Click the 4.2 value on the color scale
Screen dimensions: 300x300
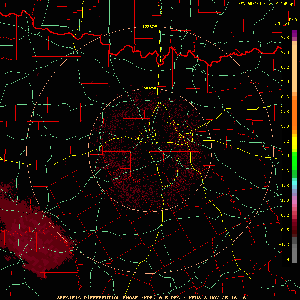285,141
